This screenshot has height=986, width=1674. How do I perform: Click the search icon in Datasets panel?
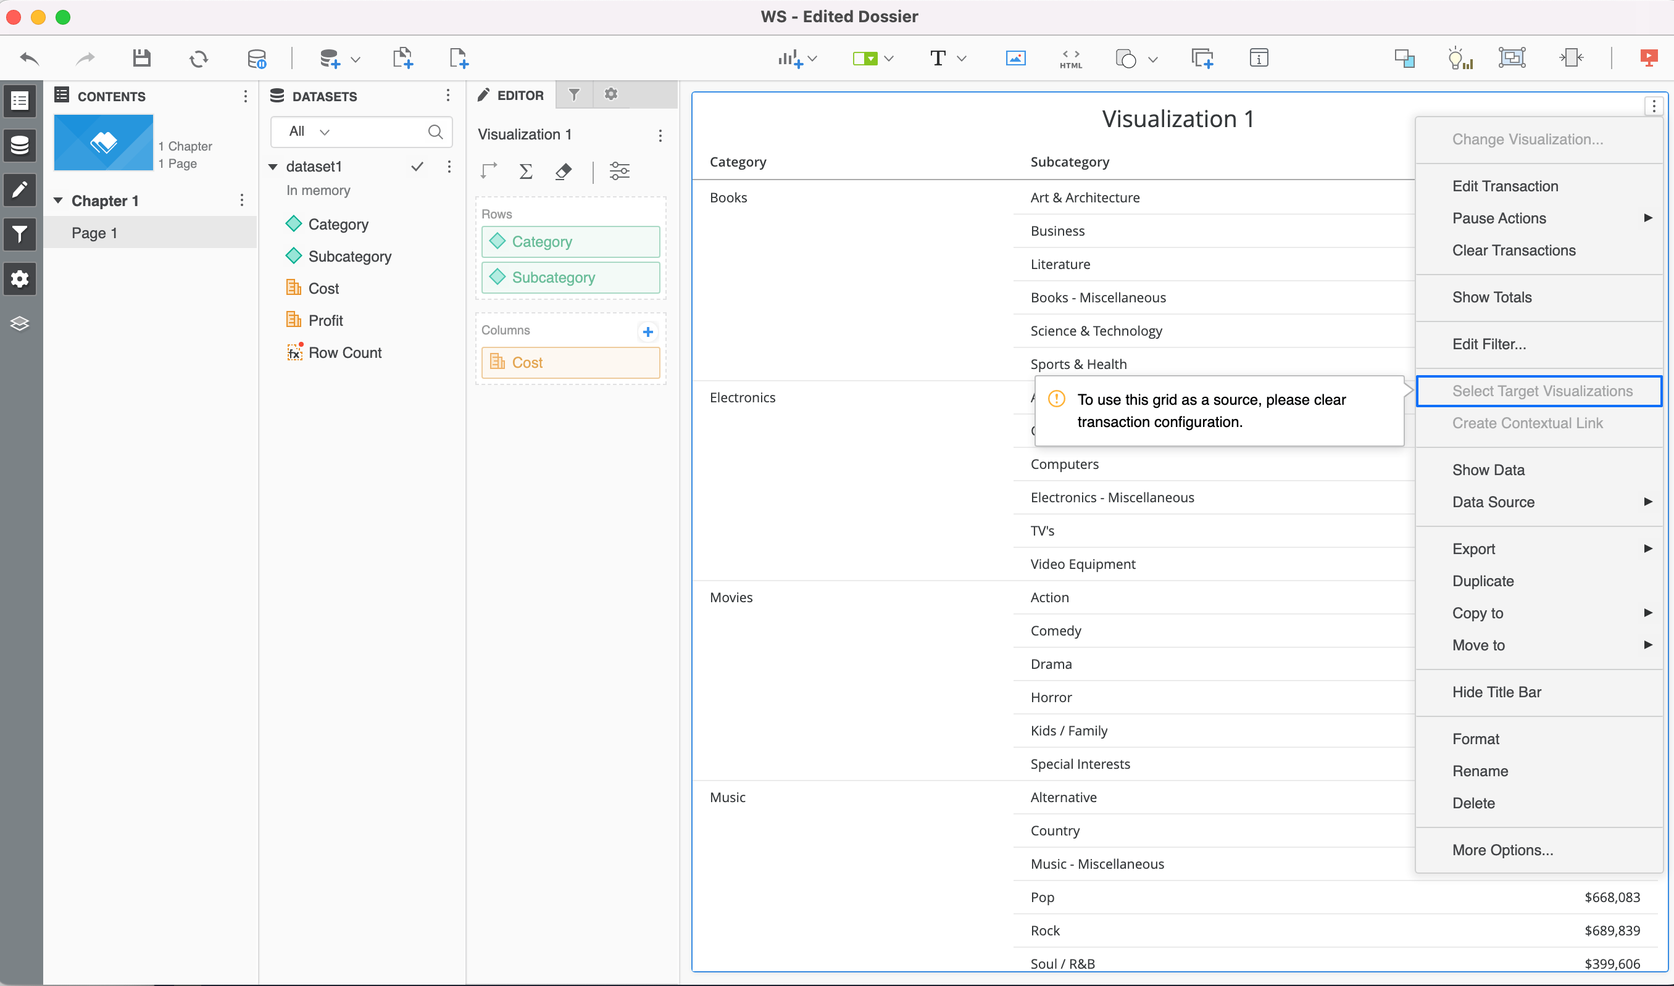pyautogui.click(x=435, y=131)
